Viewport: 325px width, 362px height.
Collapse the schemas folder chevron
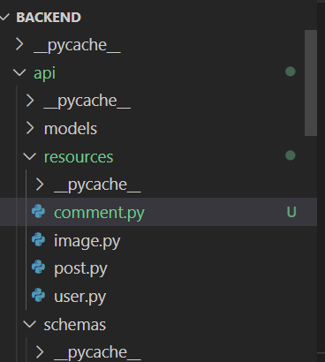(x=30, y=324)
